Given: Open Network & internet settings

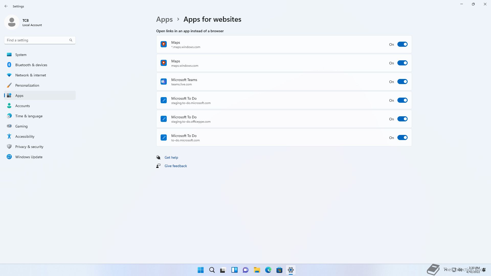Looking at the screenshot, I should click(40, 75).
